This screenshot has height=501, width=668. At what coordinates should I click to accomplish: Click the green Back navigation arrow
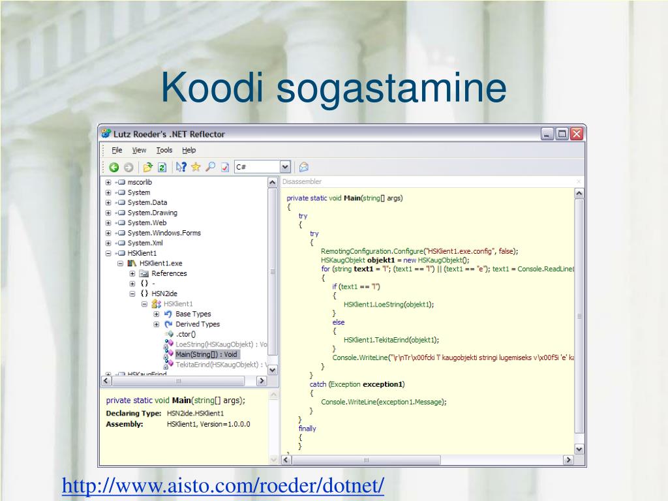click(x=114, y=168)
